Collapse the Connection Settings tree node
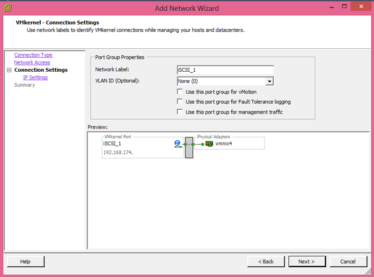The height and width of the screenshot is (277, 374). (x=9, y=70)
